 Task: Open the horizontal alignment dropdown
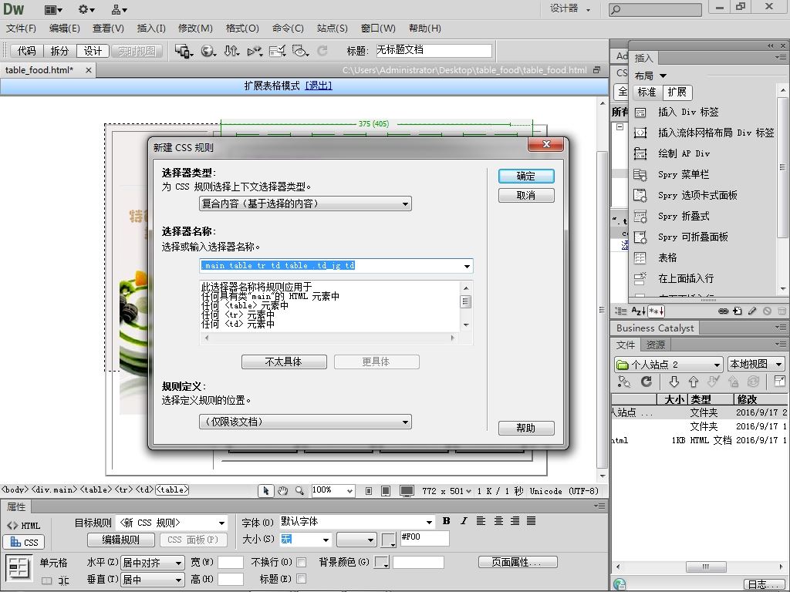coord(153,562)
